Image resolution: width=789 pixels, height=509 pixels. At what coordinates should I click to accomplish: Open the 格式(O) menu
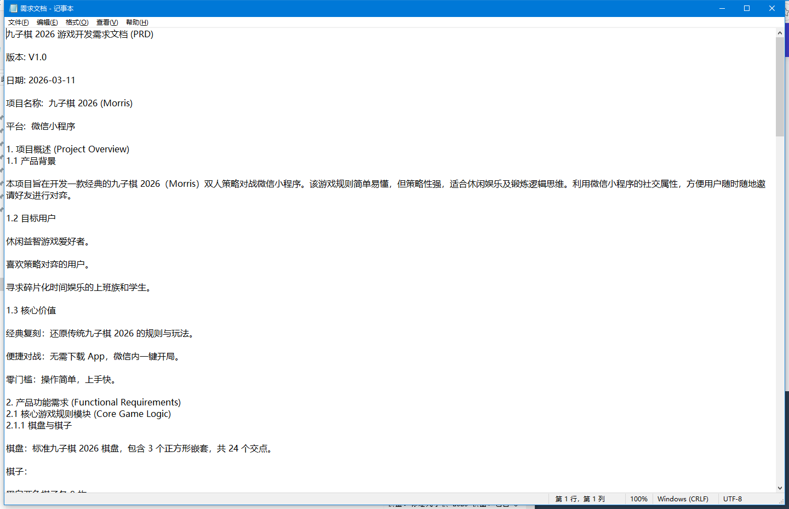coord(77,22)
